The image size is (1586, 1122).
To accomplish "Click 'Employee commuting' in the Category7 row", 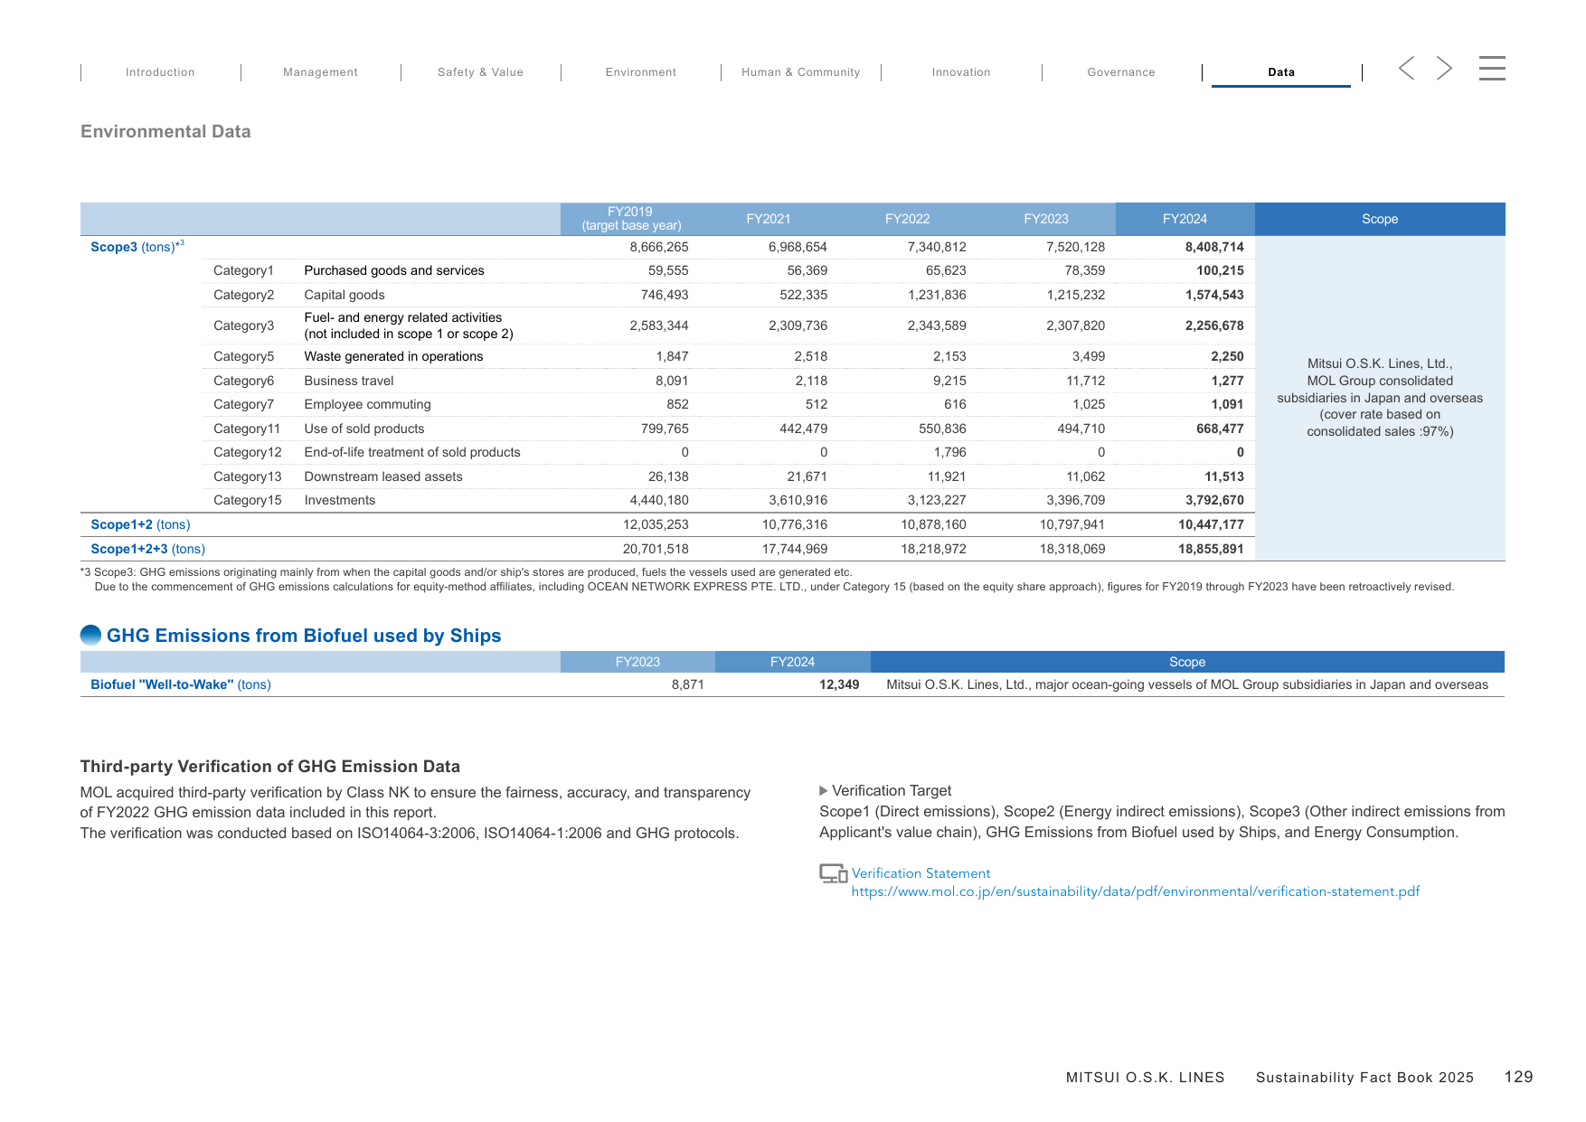I will 367,404.
